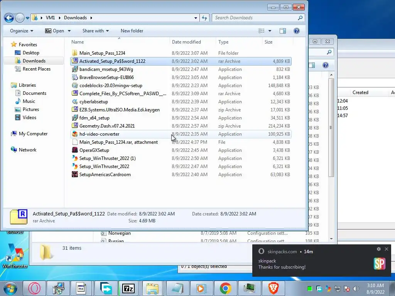Click the magnifier icon in Search Downloads
Screen dimensions: 395x296
click(300, 18)
